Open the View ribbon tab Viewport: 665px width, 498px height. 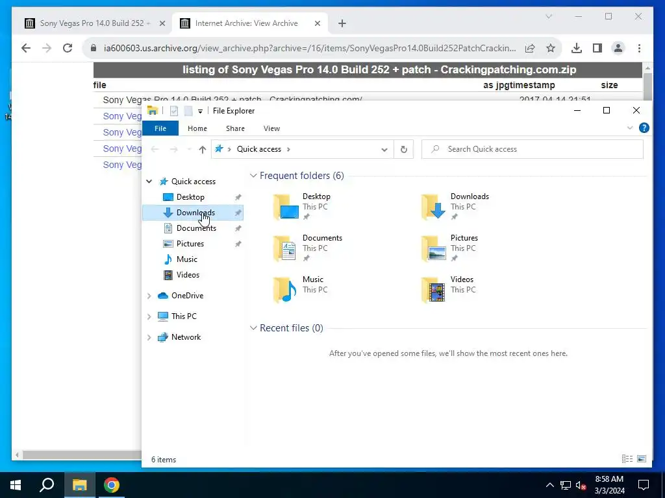click(x=271, y=128)
